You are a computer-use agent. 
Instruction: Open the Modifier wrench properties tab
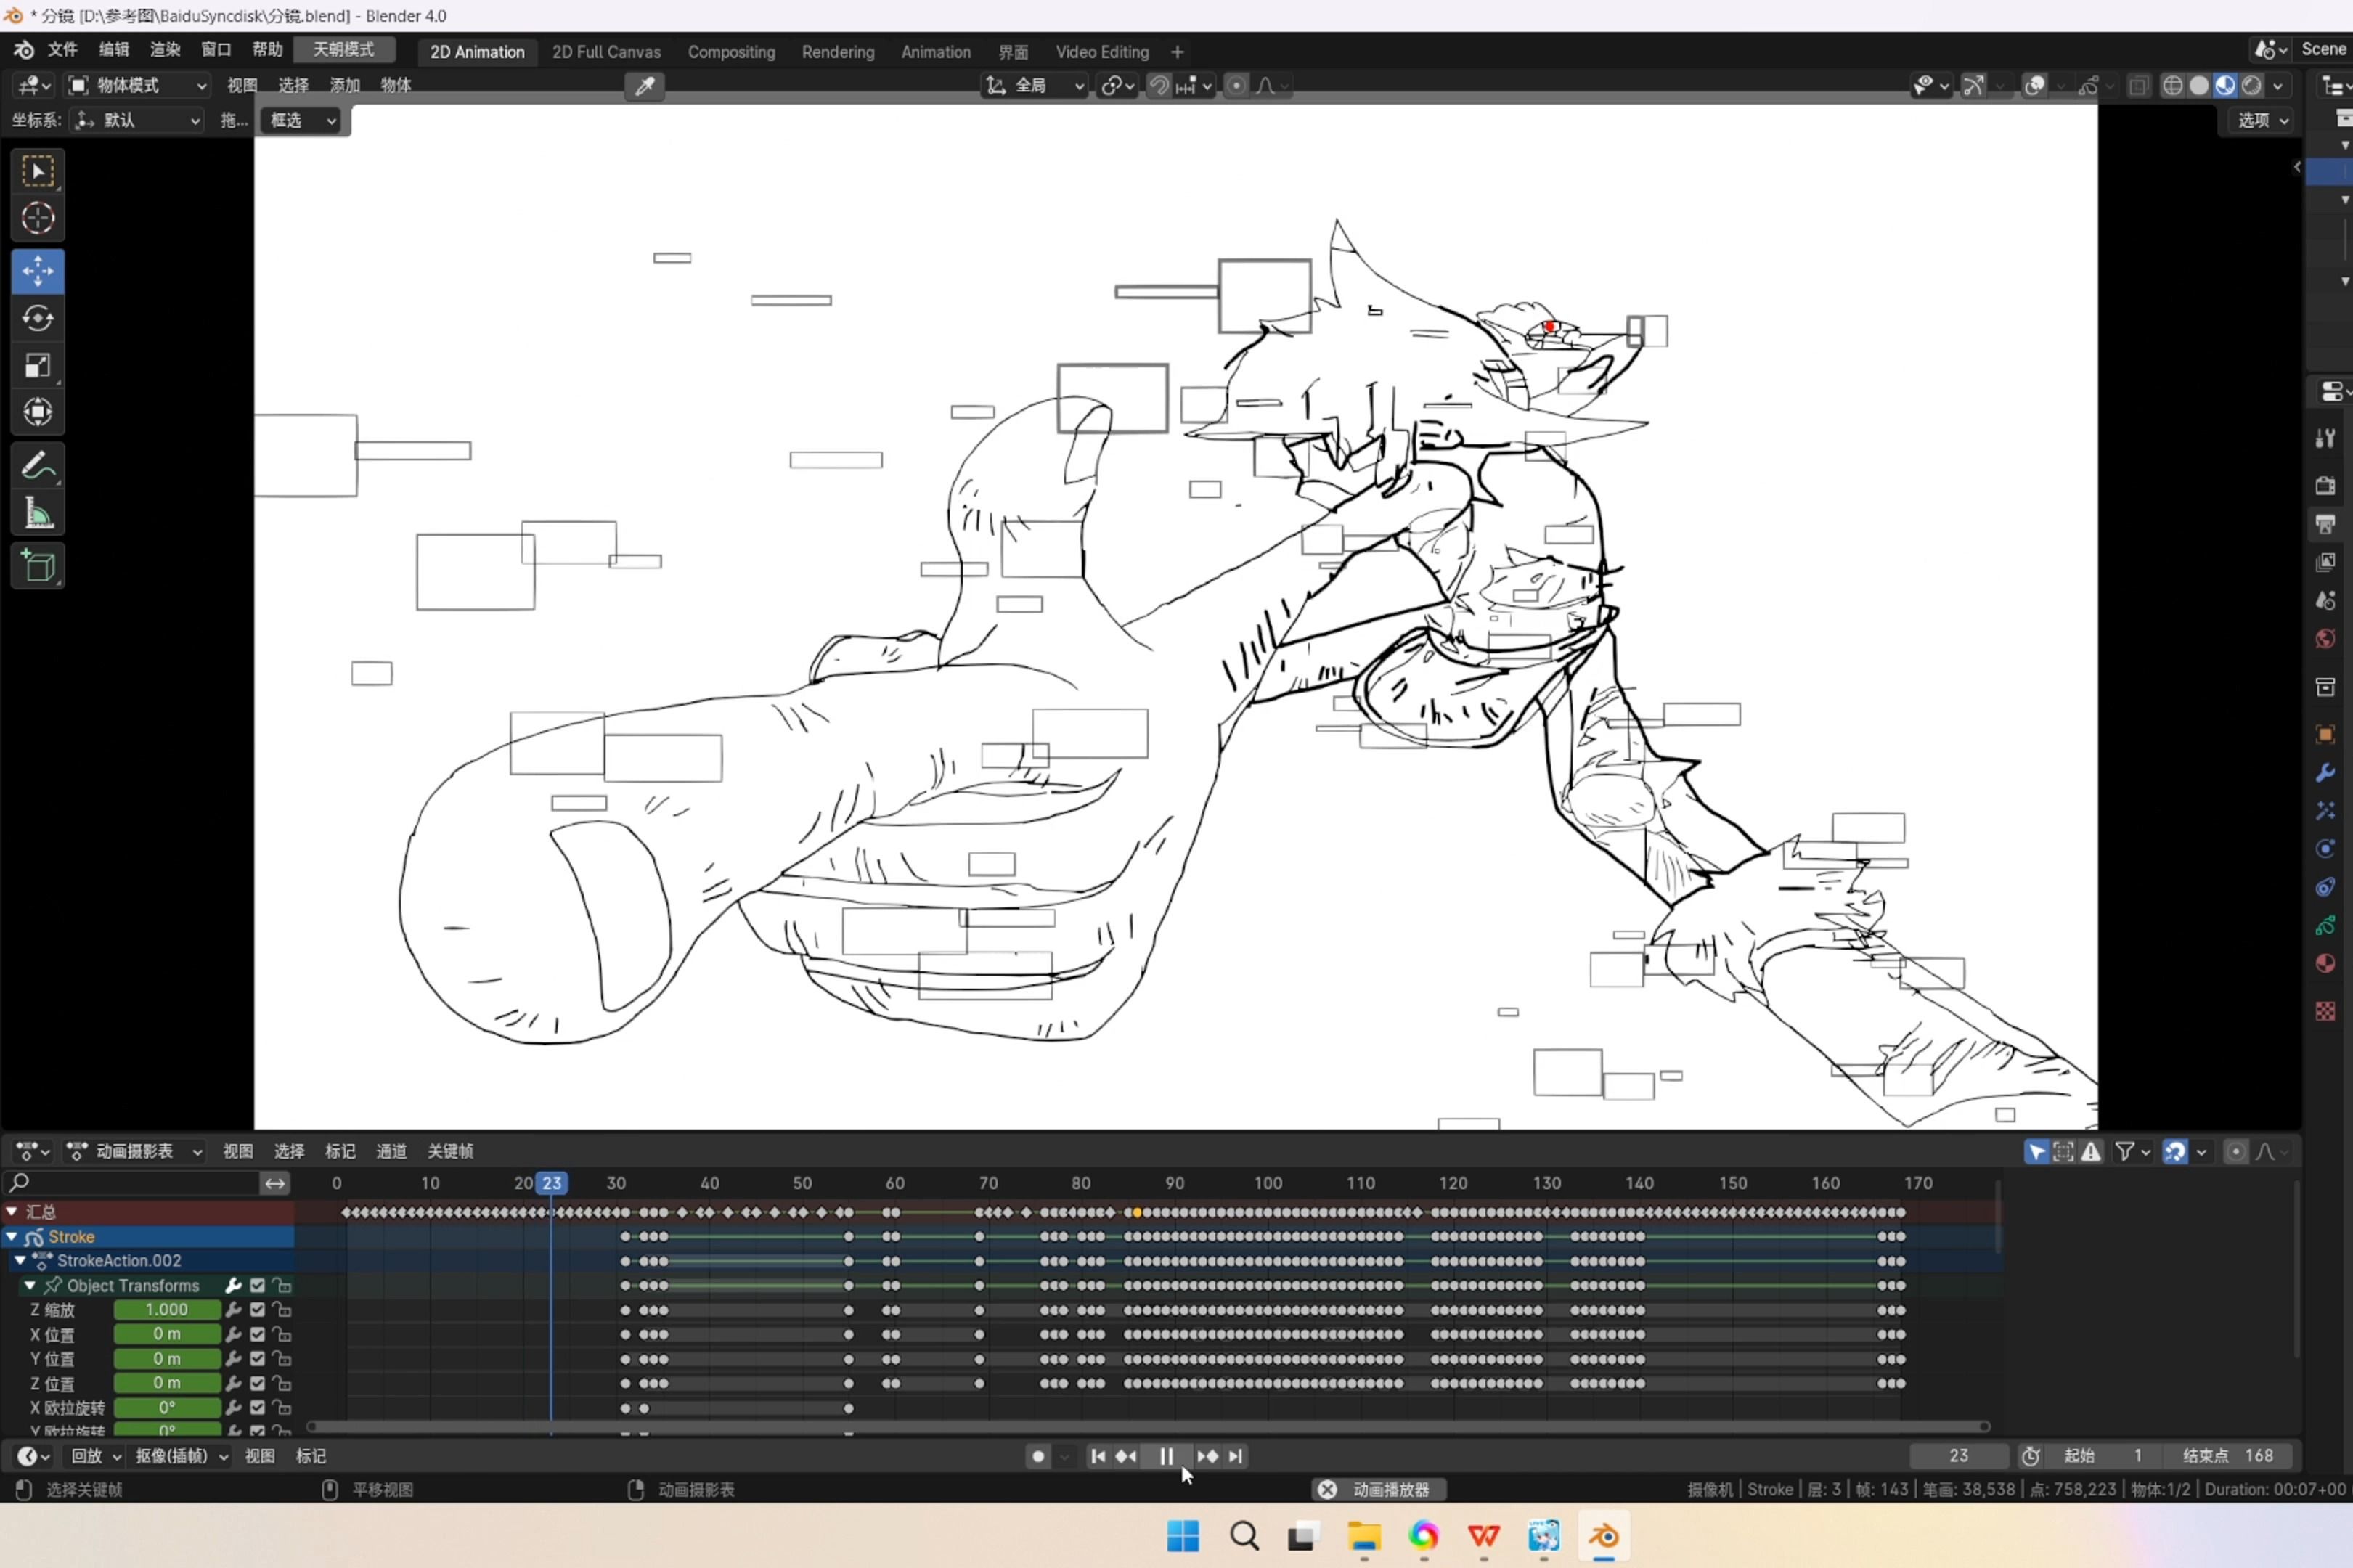click(2325, 773)
